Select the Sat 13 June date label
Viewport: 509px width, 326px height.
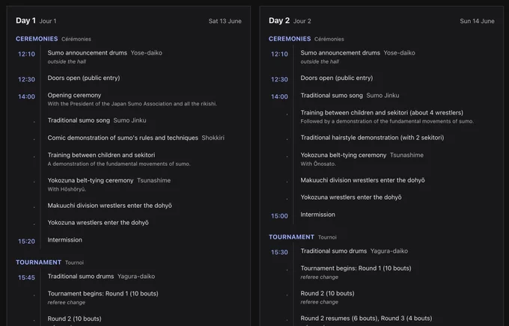[x=225, y=21]
